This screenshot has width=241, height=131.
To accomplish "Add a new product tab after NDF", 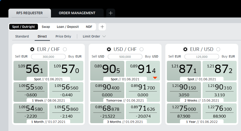I will [x=102, y=27].
